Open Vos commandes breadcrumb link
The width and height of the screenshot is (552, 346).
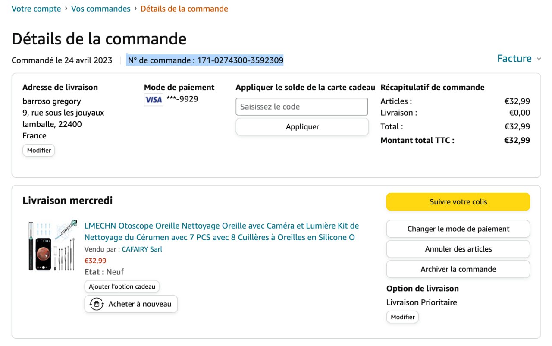100,9
